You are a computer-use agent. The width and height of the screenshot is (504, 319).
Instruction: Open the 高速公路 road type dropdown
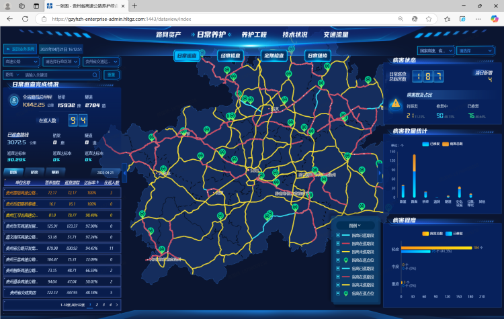[x=20, y=62]
